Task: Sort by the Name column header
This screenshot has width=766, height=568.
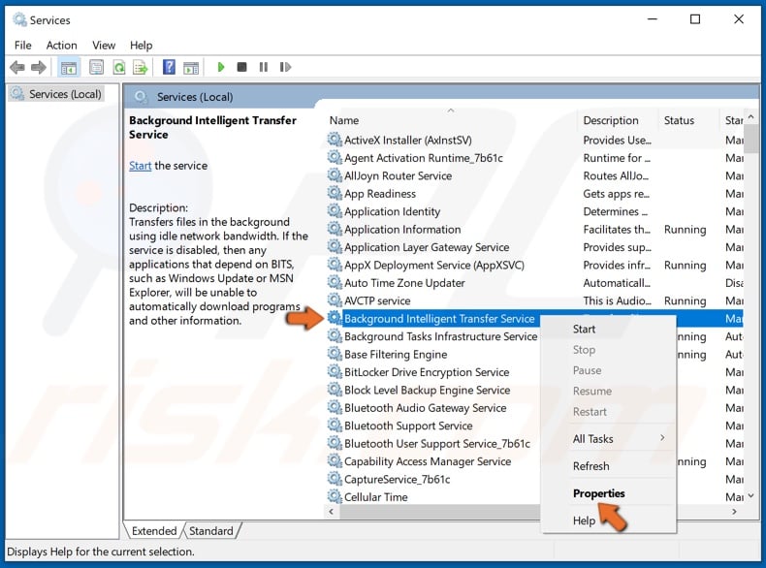Action: click(x=452, y=120)
